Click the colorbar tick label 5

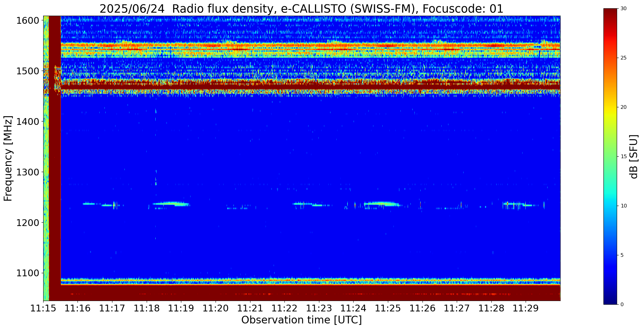pos(622,255)
